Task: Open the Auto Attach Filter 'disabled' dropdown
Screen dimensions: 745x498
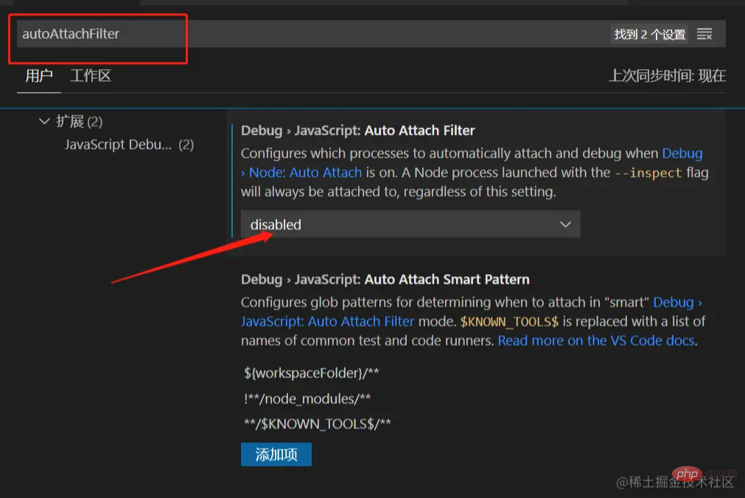Action: (x=410, y=224)
